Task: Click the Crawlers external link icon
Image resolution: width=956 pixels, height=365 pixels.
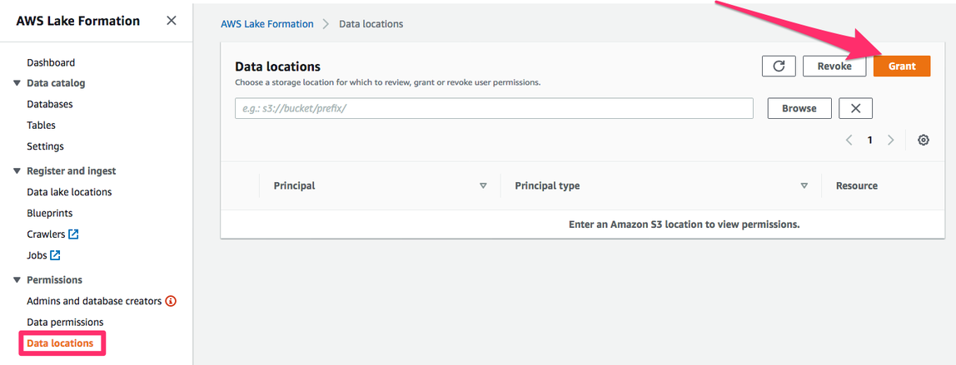Action: pyautogui.click(x=73, y=234)
